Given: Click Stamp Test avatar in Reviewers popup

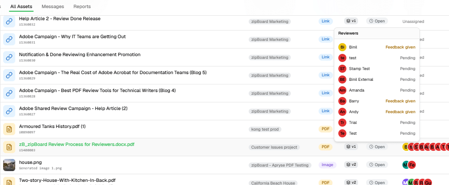Looking at the screenshot, I should click(x=342, y=69).
